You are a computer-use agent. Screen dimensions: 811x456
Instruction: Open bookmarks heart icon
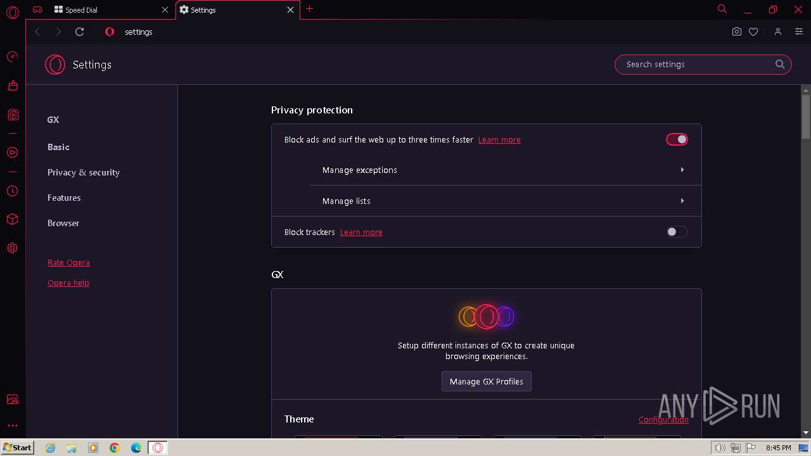[x=753, y=32]
